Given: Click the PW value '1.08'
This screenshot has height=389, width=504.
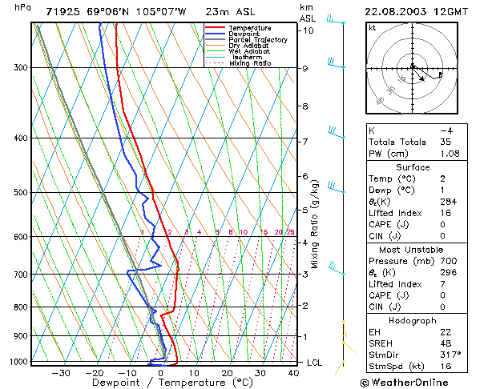Looking at the screenshot, I should [450, 154].
